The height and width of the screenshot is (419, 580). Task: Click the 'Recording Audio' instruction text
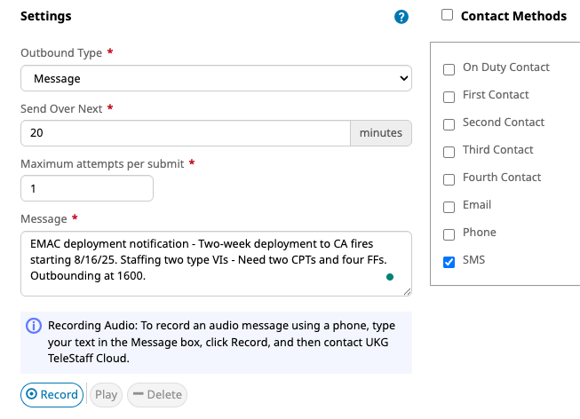pyautogui.click(x=221, y=342)
